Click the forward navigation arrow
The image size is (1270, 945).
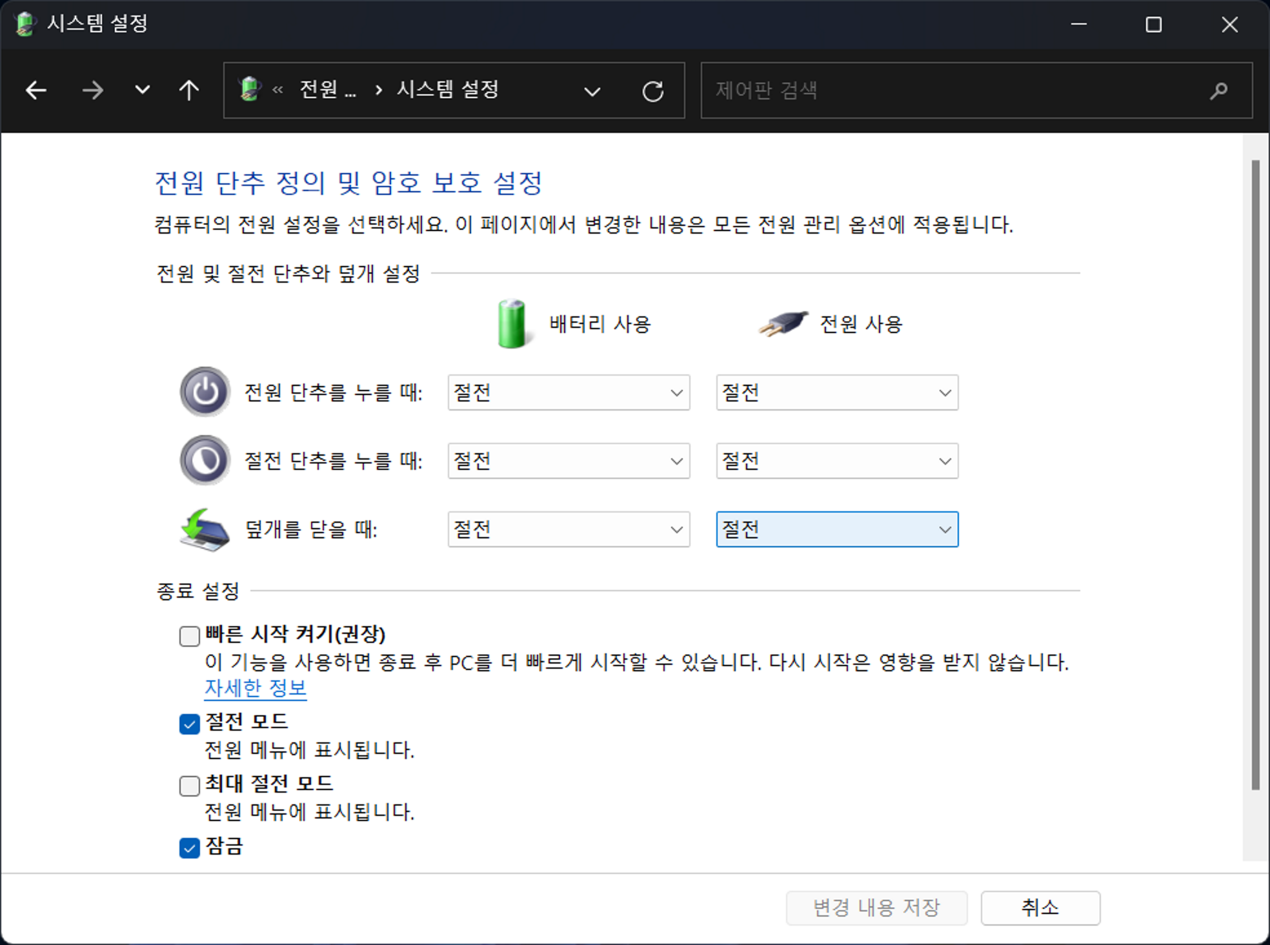click(x=92, y=90)
